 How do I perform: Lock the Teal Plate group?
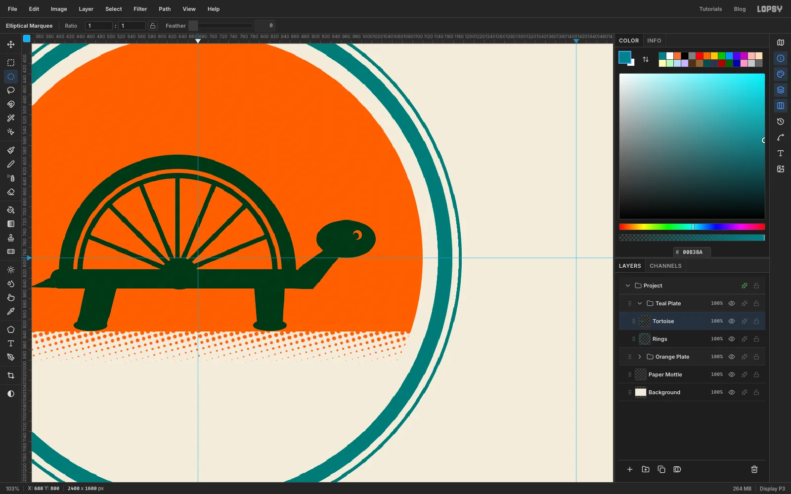(x=756, y=303)
